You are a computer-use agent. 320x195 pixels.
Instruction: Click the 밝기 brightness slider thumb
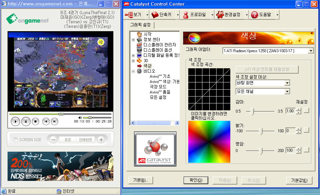[x=261, y=131]
